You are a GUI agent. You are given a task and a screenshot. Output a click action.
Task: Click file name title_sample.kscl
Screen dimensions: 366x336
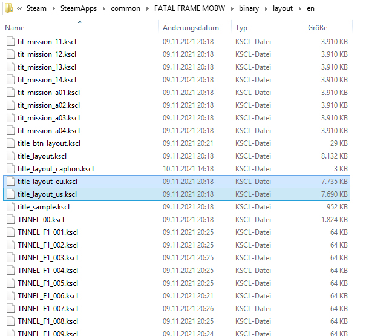pos(44,207)
